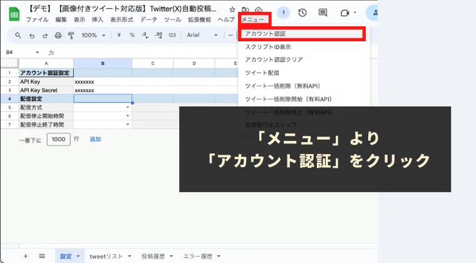The image size is (476, 263).
Task: Switch to the tweetリスト sheet tab
Action: point(106,256)
